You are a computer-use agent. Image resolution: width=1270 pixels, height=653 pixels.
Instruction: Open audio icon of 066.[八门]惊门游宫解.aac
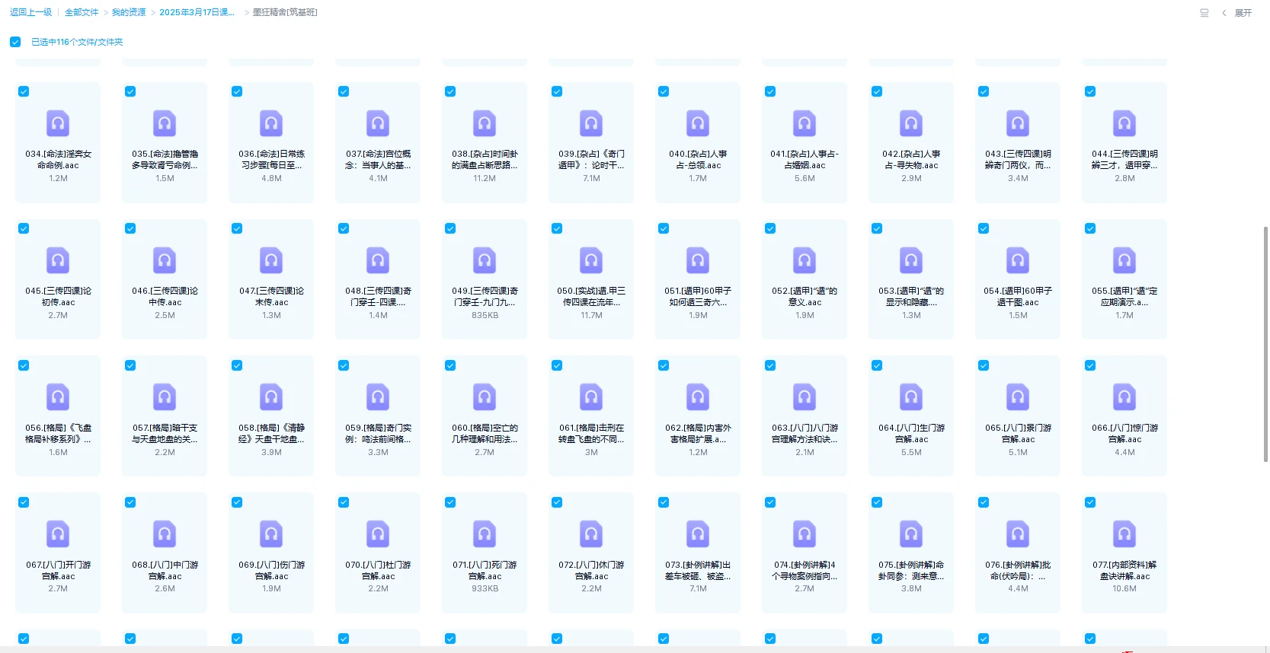(1124, 397)
